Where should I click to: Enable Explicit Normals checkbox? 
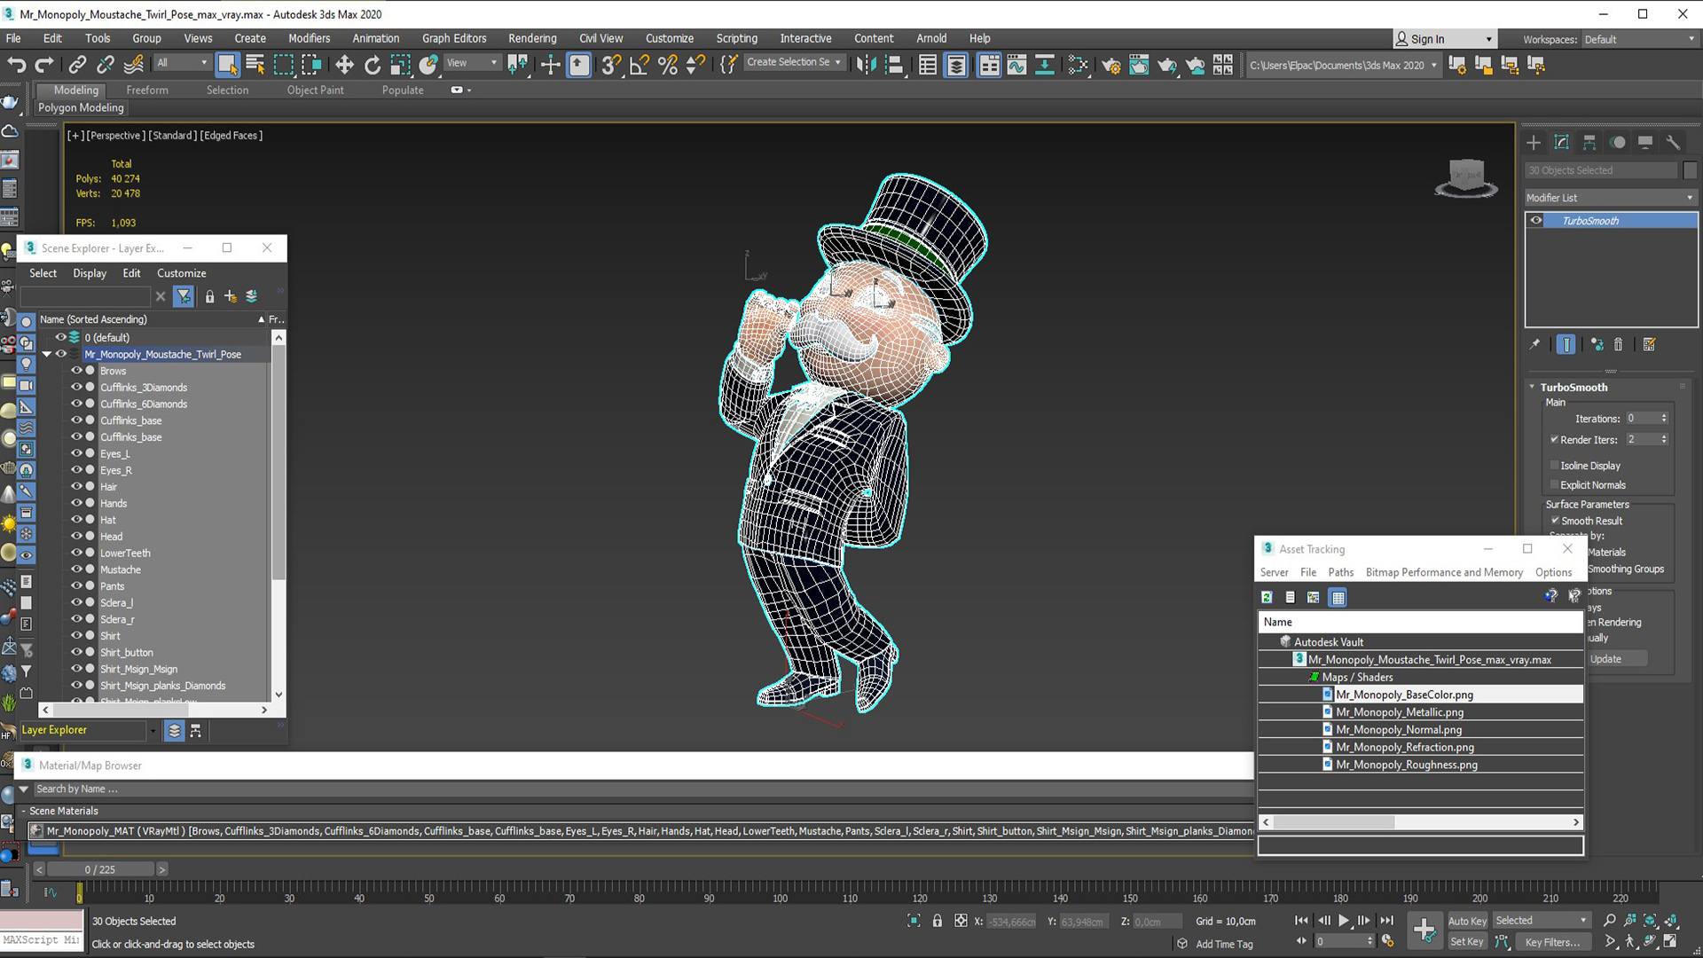1554,485
